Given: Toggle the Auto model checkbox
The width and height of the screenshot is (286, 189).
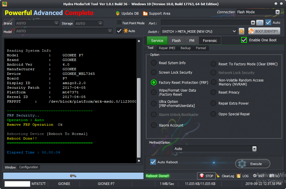Looking at the screenshot, I should (119, 31).
